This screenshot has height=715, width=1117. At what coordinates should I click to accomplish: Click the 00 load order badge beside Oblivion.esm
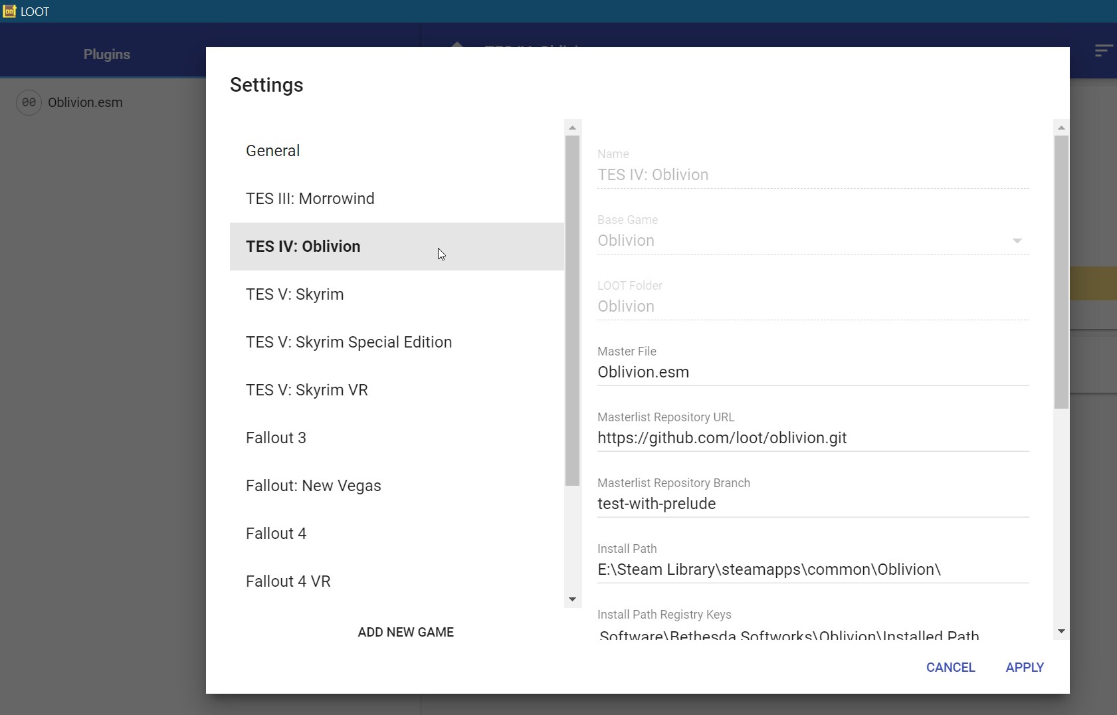point(29,102)
